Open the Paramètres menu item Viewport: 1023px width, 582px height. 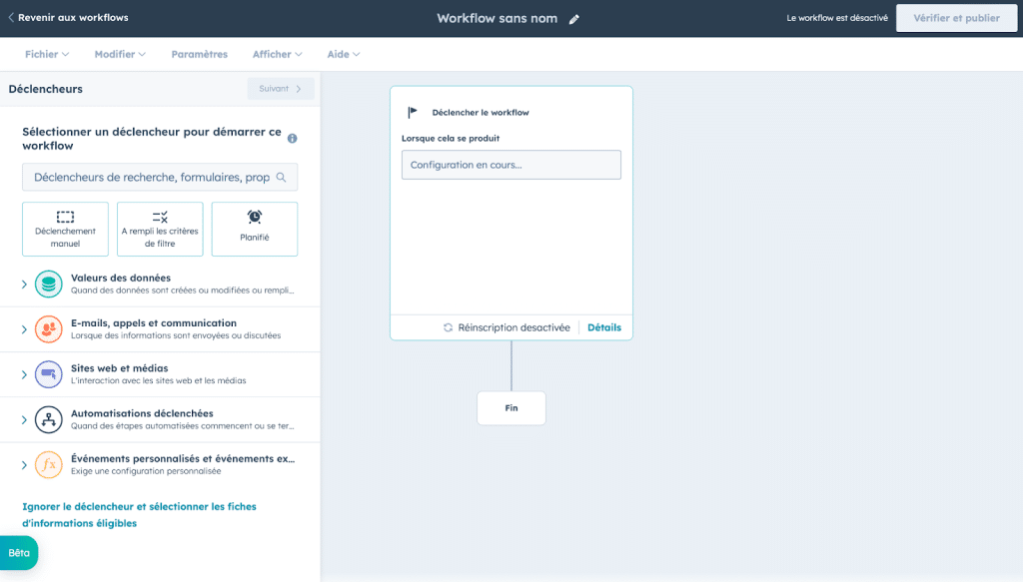click(199, 54)
